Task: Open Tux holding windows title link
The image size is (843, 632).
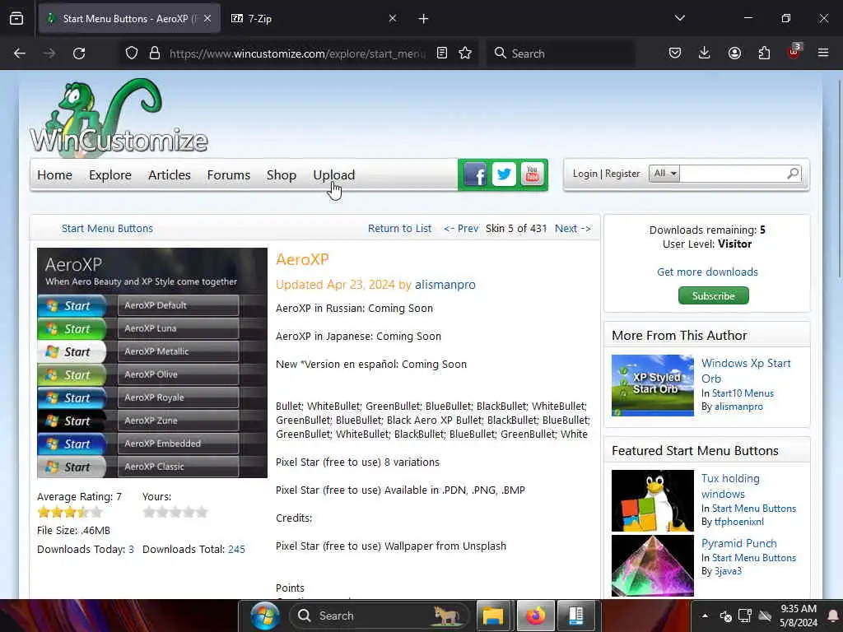Action: [x=730, y=486]
